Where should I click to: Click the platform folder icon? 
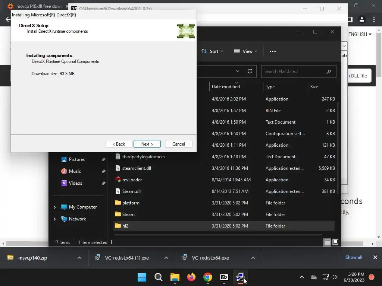point(118,203)
